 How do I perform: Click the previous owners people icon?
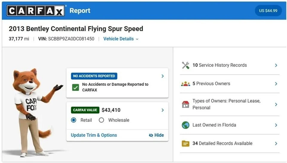tap(185, 84)
